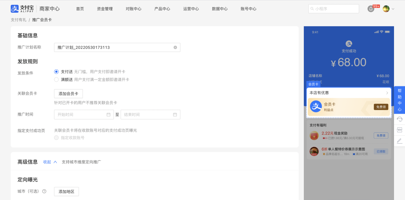Click the 会员卡 tag label in preview
405x200 pixels.
pos(313,84)
